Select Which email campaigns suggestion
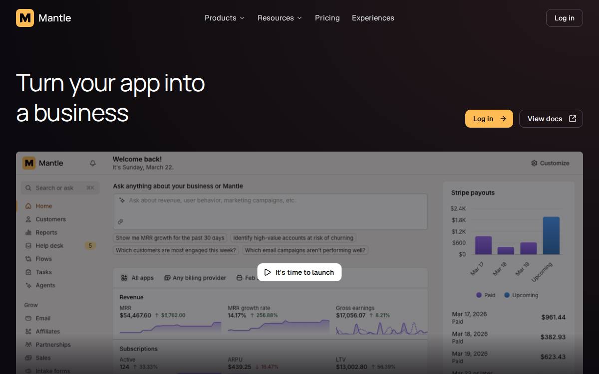599x374 pixels. pyautogui.click(x=305, y=250)
